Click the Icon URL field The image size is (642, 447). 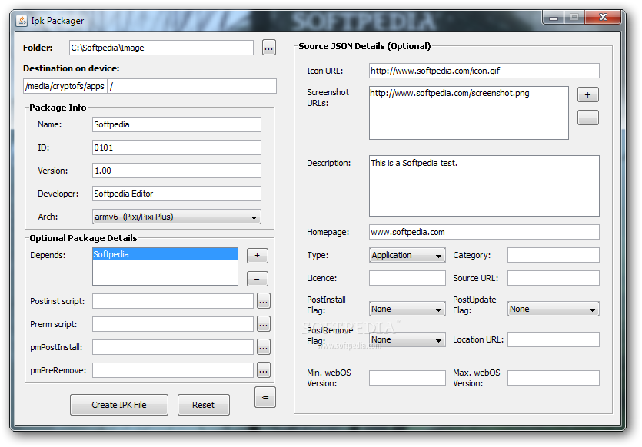click(484, 71)
